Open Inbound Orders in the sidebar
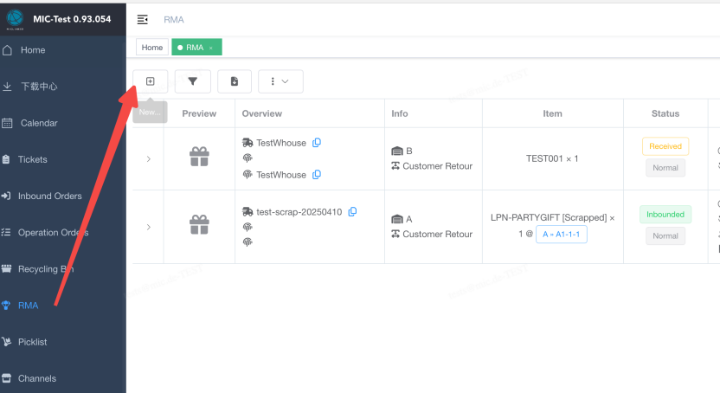This screenshot has height=393, width=720. pos(49,196)
